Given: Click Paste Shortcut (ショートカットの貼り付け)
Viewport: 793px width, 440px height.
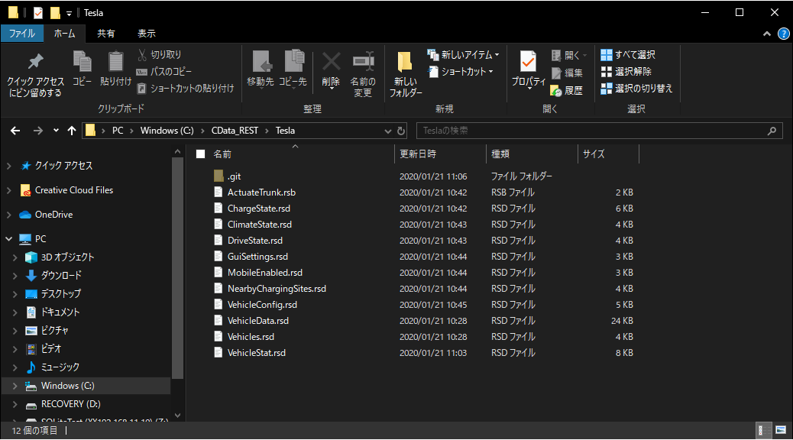Looking at the screenshot, I should 185,89.
